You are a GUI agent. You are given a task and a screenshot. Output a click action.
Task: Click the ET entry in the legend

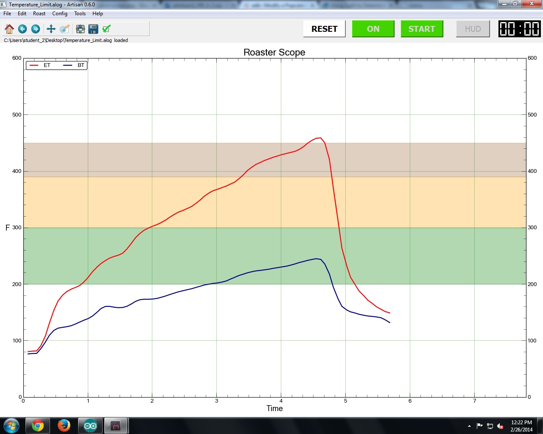tap(40, 65)
